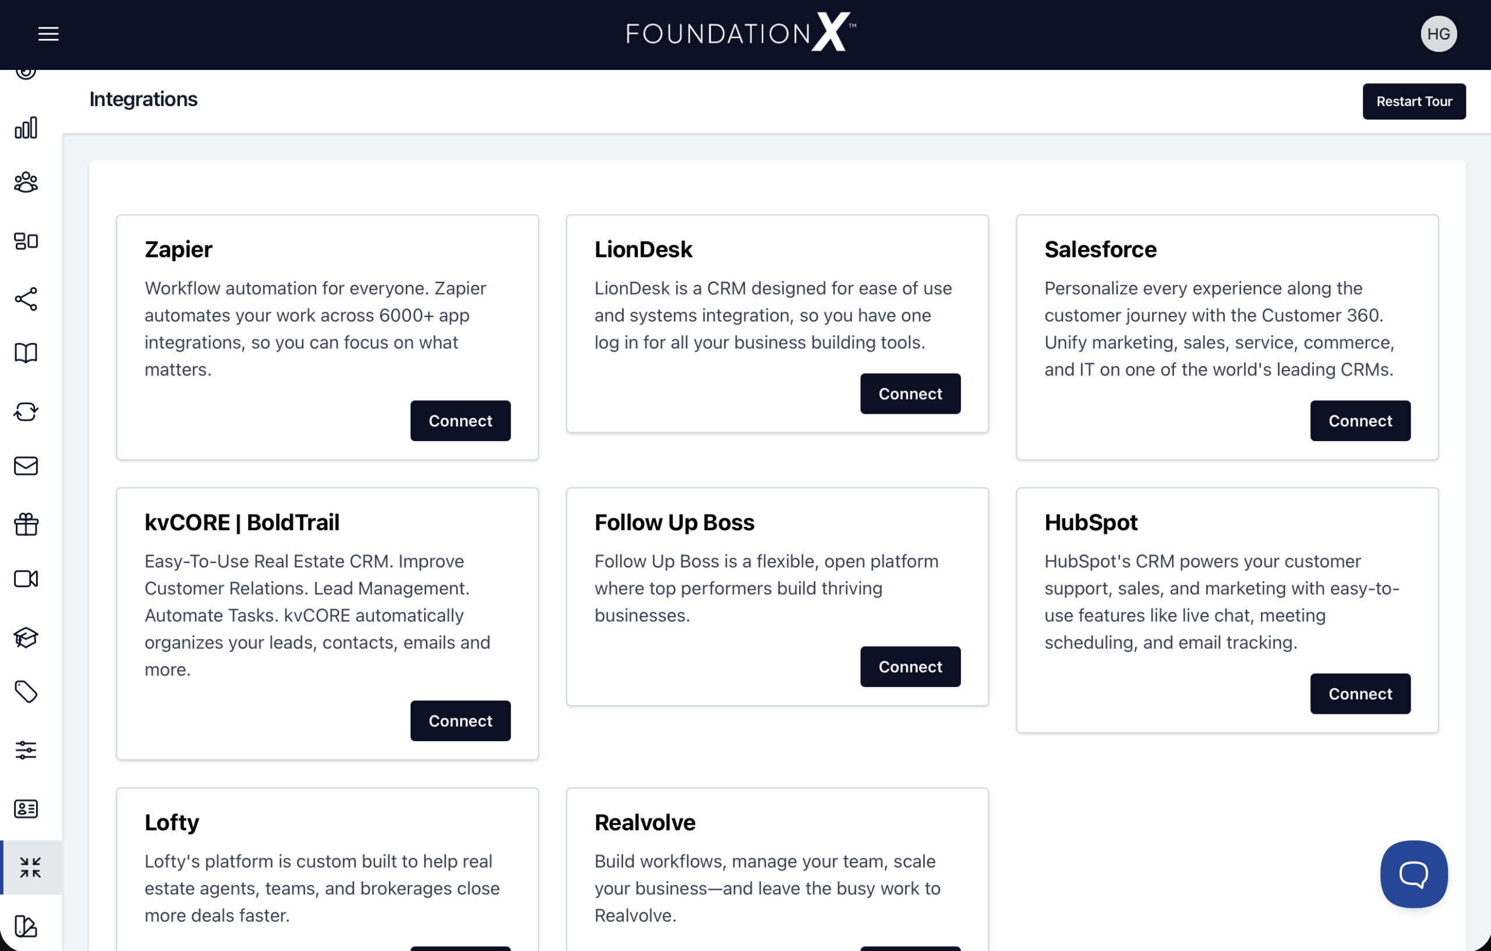This screenshot has height=951, width=1491.
Task: Open the open-book sidebar icon
Action: pos(26,353)
